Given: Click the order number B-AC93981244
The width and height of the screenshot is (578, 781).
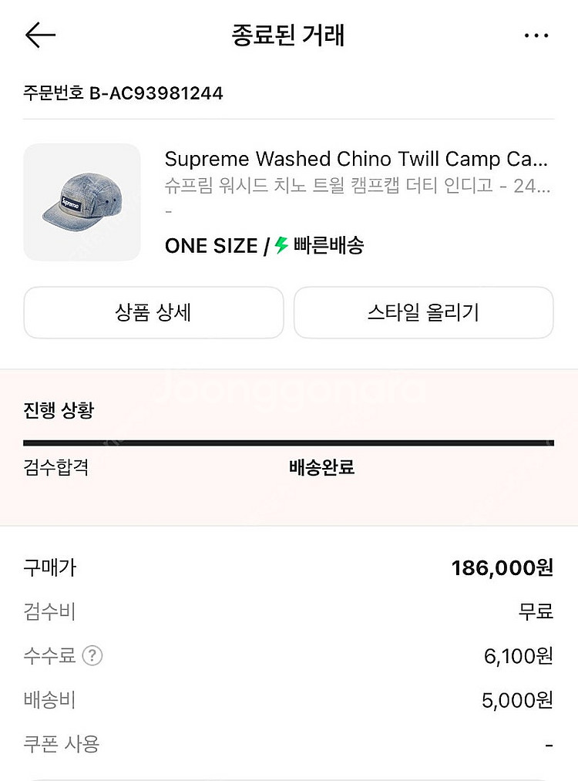Looking at the screenshot, I should coord(123,94).
